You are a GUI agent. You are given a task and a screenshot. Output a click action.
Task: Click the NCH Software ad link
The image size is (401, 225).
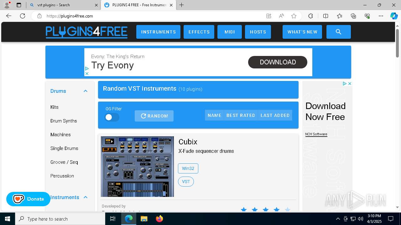tap(316, 134)
